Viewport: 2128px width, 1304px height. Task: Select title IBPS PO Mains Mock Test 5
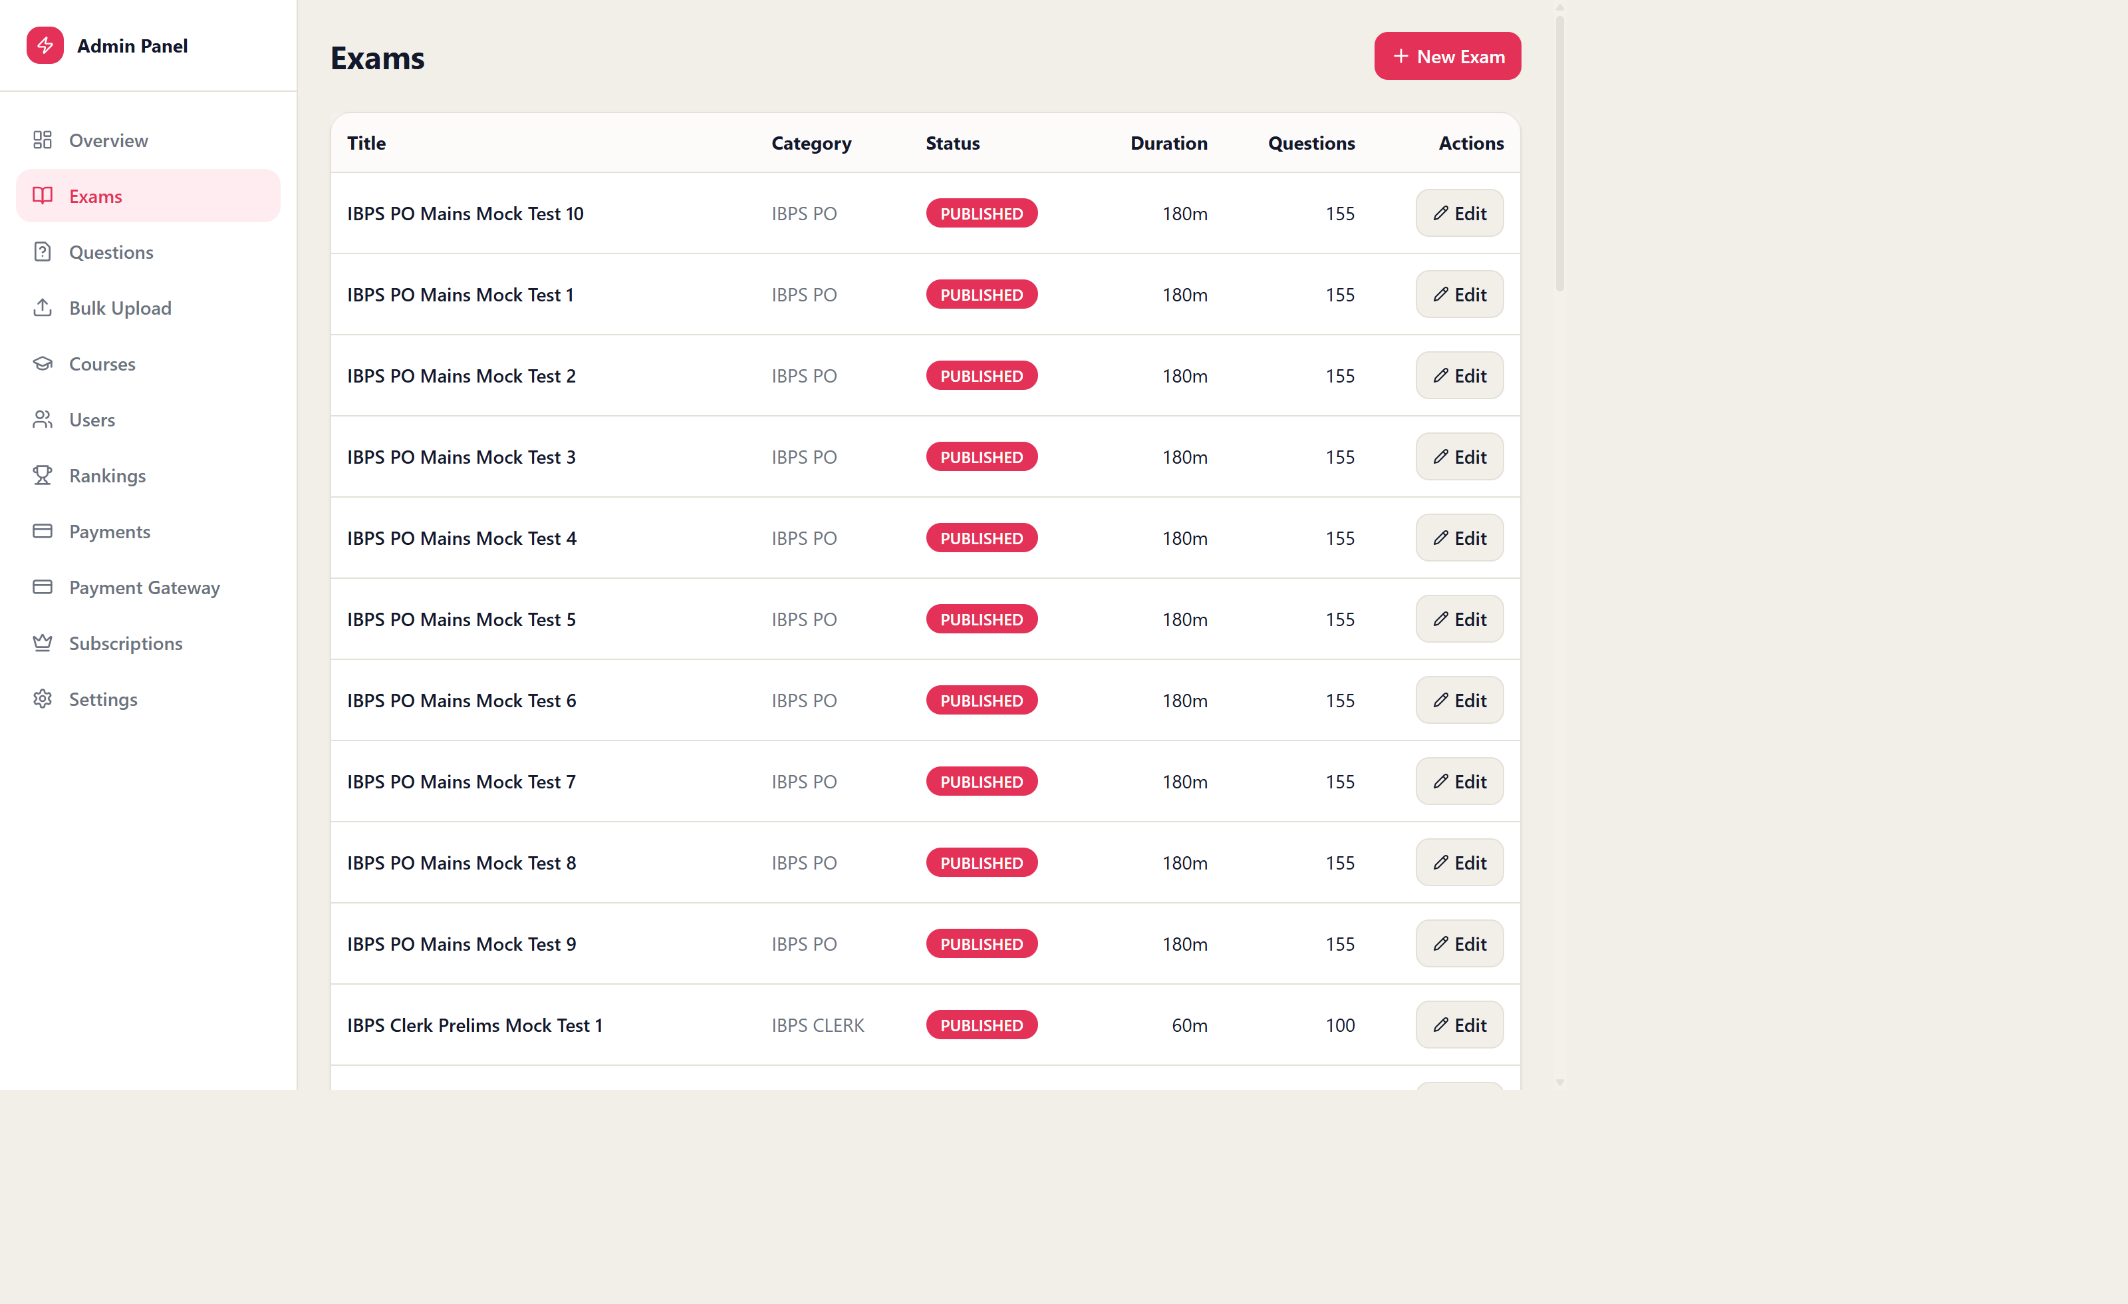pyautogui.click(x=462, y=619)
